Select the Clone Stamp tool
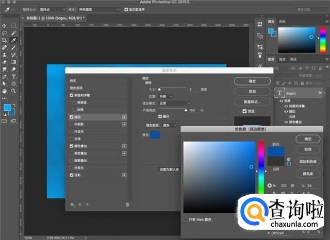This screenshot has width=330, height=240. pos(4,55)
